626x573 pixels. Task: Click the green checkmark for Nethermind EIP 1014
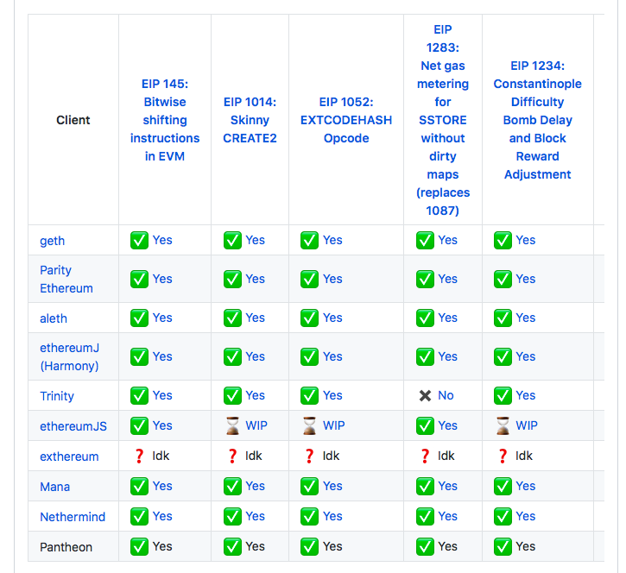[232, 516]
